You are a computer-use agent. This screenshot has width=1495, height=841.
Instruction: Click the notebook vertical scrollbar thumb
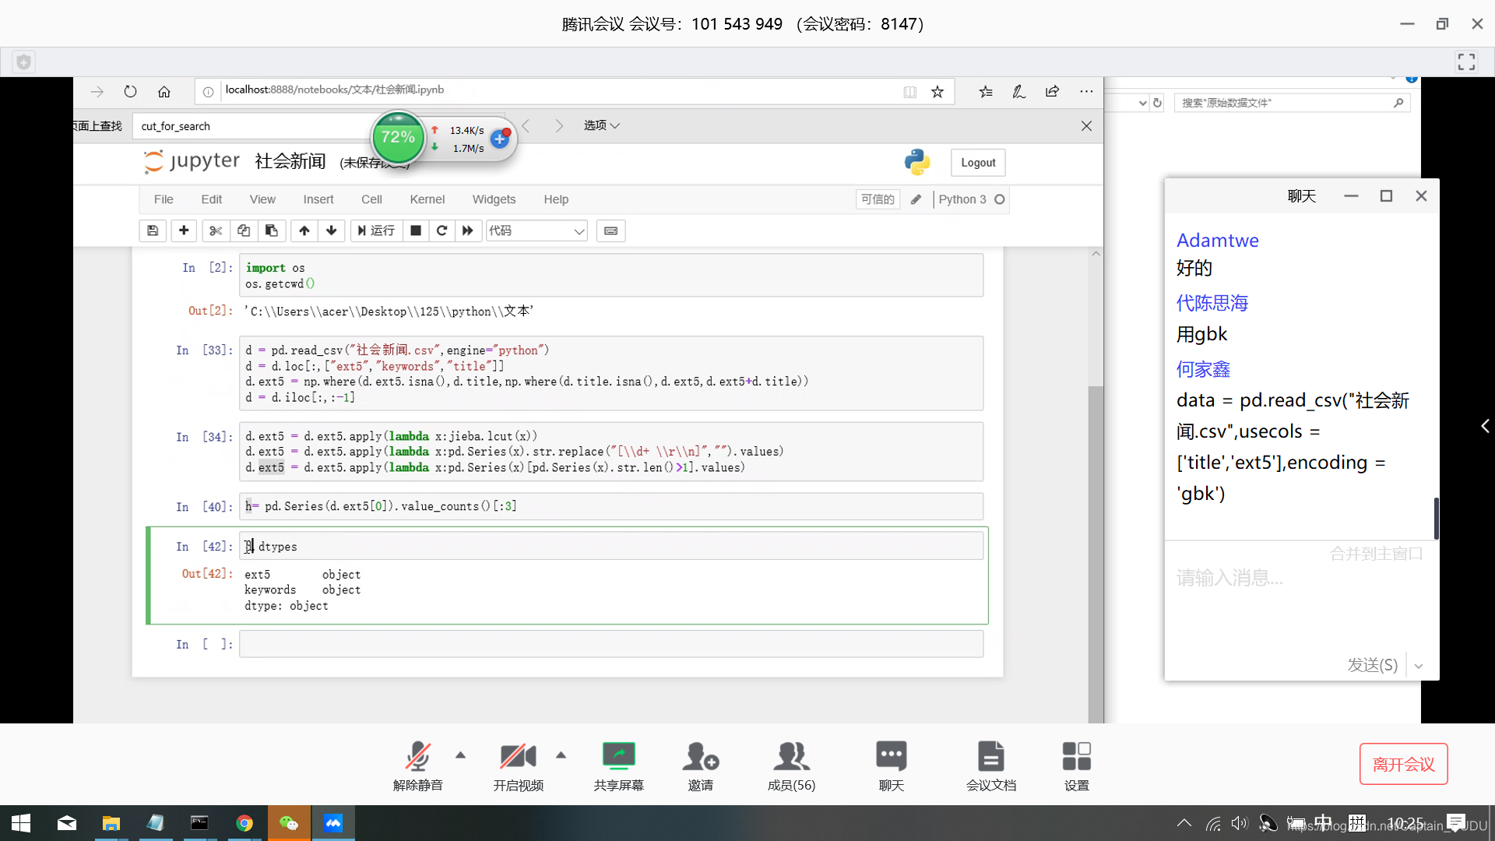click(1096, 553)
